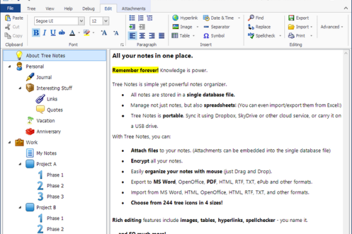Open the font color dropdown arrow
Screen dimensions: 352x234
(79, 33)
